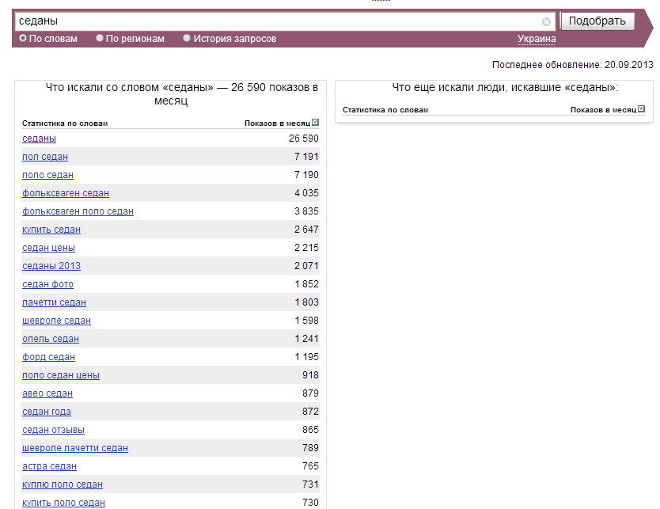Click the value '879' for авео седан
The width and height of the screenshot is (660, 509).
click(310, 393)
